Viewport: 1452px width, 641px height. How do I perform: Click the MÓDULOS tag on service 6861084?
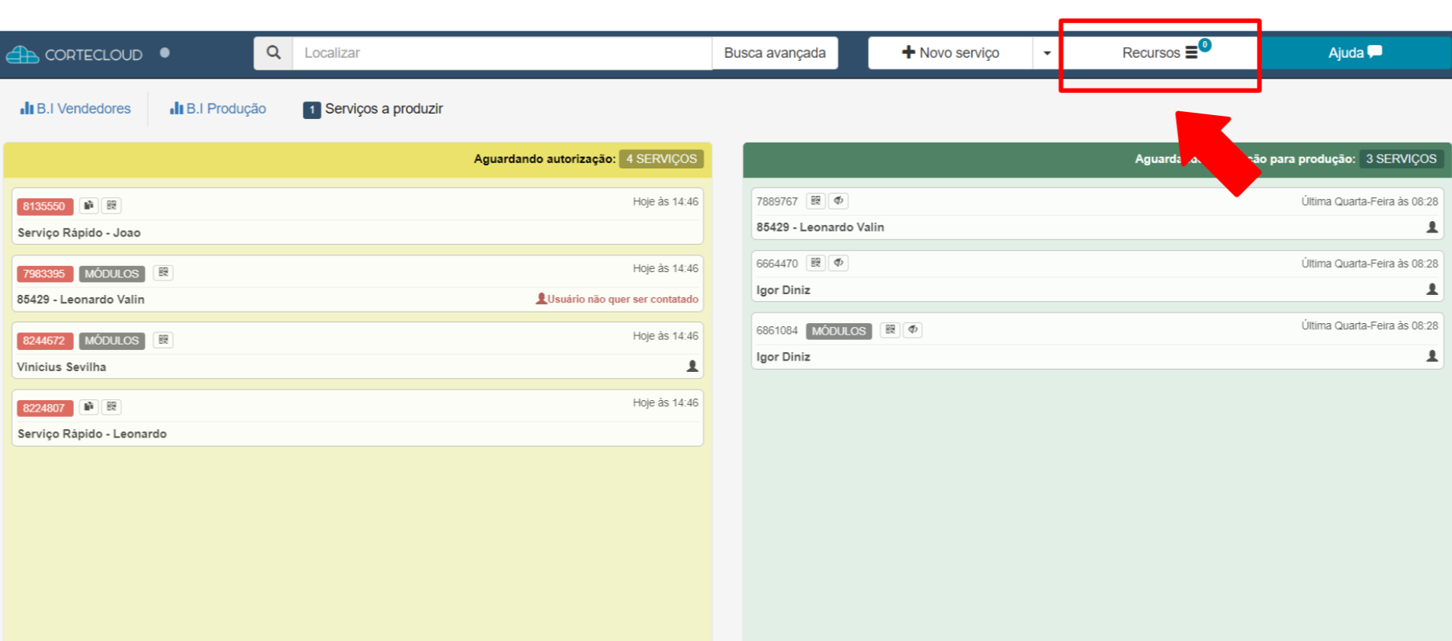(x=839, y=331)
